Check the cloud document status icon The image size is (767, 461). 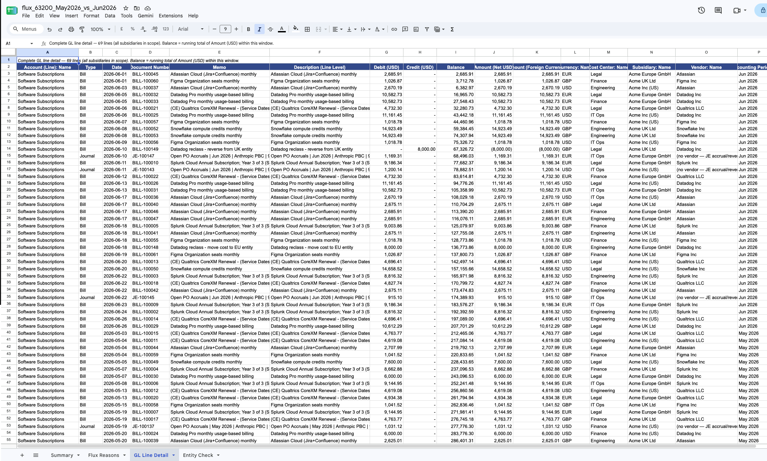(x=148, y=8)
